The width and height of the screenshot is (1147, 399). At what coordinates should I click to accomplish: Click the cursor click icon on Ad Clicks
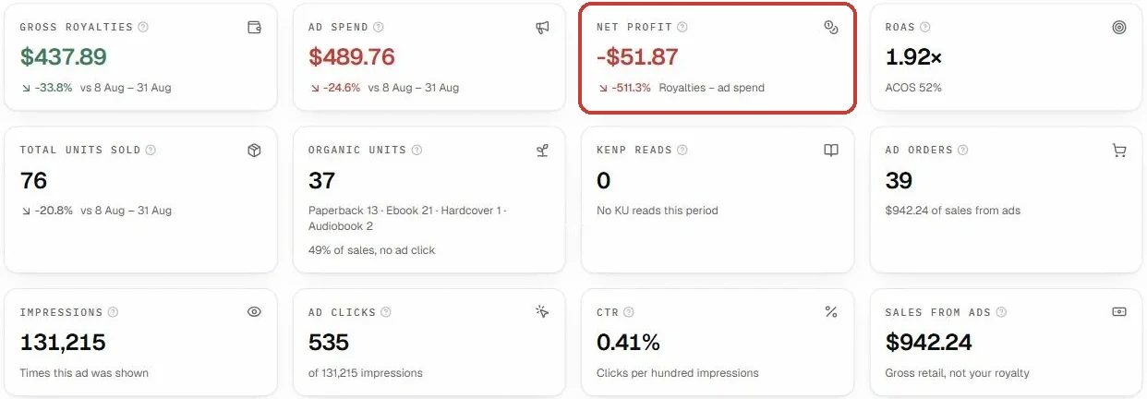(543, 312)
